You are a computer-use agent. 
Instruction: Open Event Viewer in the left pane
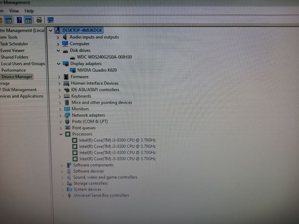point(12,51)
